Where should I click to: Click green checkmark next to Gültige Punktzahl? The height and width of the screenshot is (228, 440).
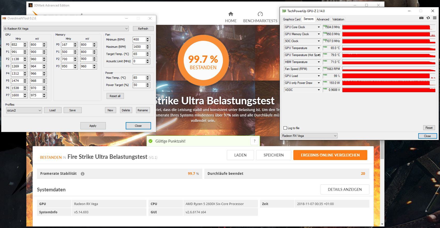point(151,141)
